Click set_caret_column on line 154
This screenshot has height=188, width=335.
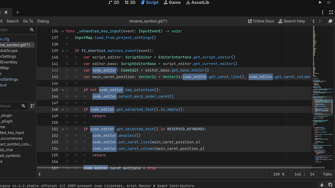tap(136, 149)
